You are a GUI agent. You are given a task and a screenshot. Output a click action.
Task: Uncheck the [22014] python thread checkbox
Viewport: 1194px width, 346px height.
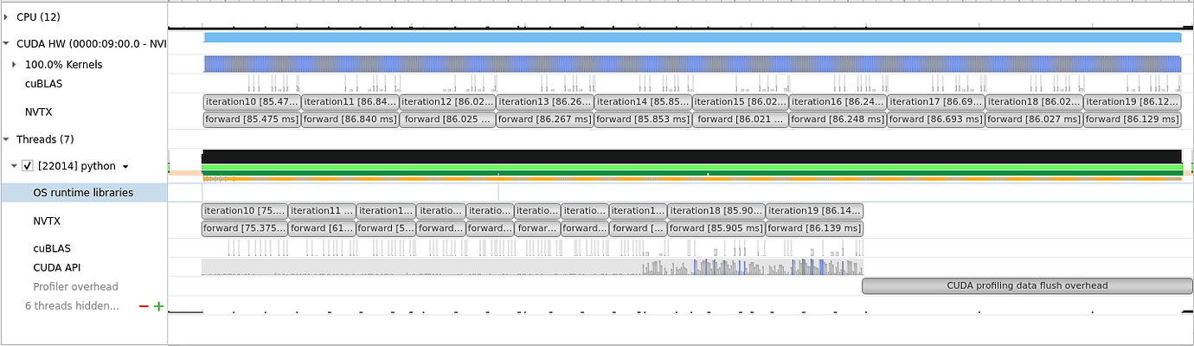click(x=28, y=166)
